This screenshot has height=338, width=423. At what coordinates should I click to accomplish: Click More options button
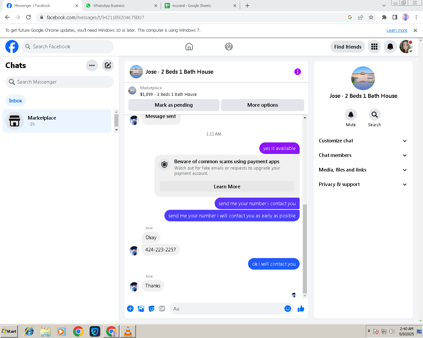(263, 105)
